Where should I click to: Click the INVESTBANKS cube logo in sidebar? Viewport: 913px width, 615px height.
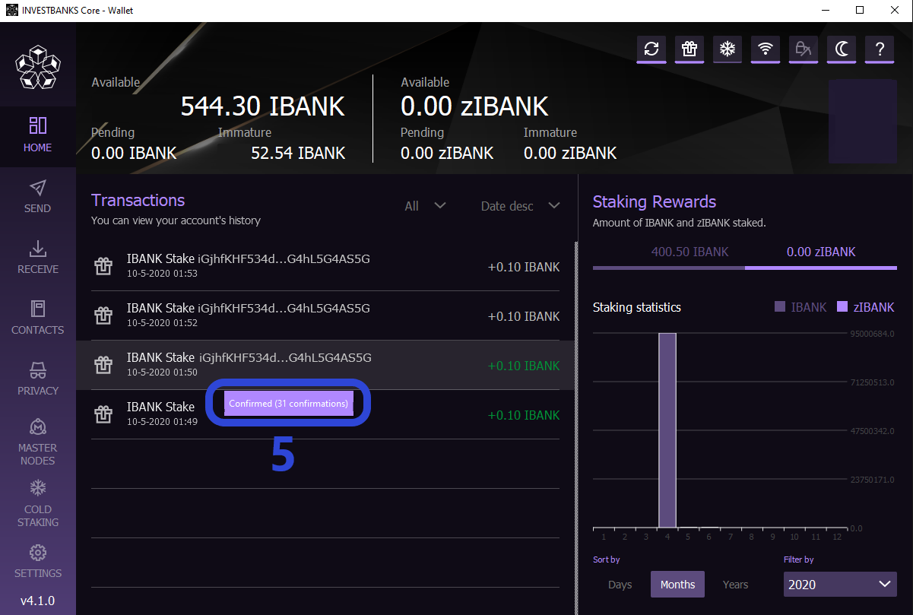click(38, 66)
